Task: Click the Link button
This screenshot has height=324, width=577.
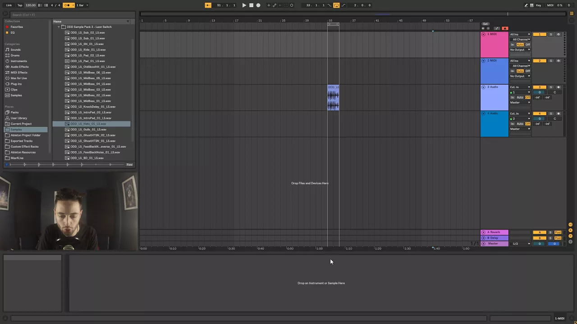Action: tap(9, 5)
